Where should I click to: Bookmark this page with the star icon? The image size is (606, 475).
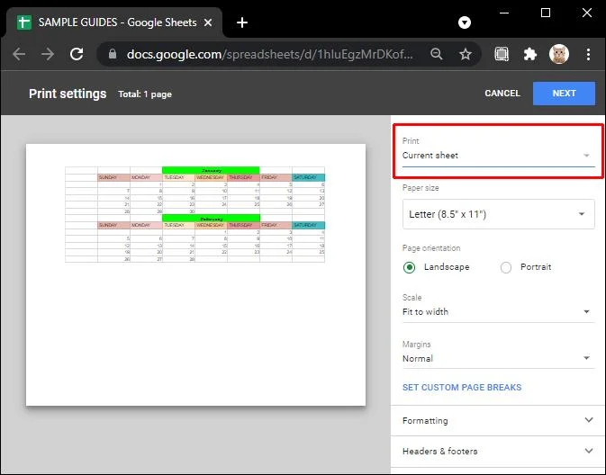466,54
